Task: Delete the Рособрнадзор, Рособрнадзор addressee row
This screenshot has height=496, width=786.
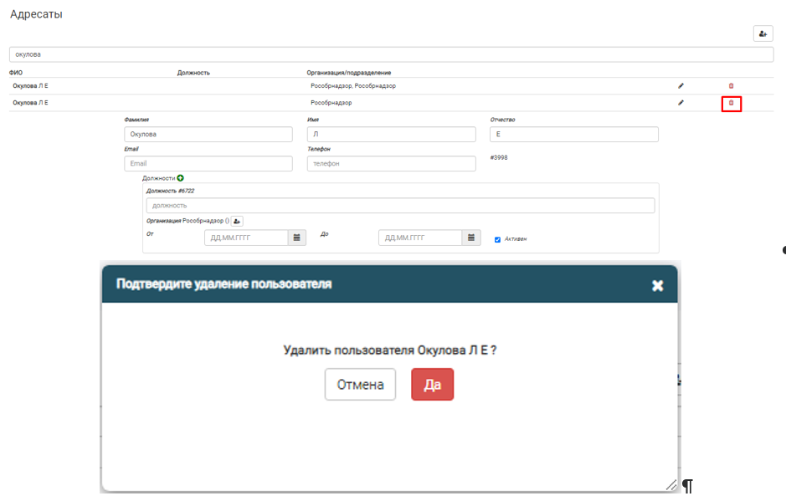Action: (x=731, y=85)
